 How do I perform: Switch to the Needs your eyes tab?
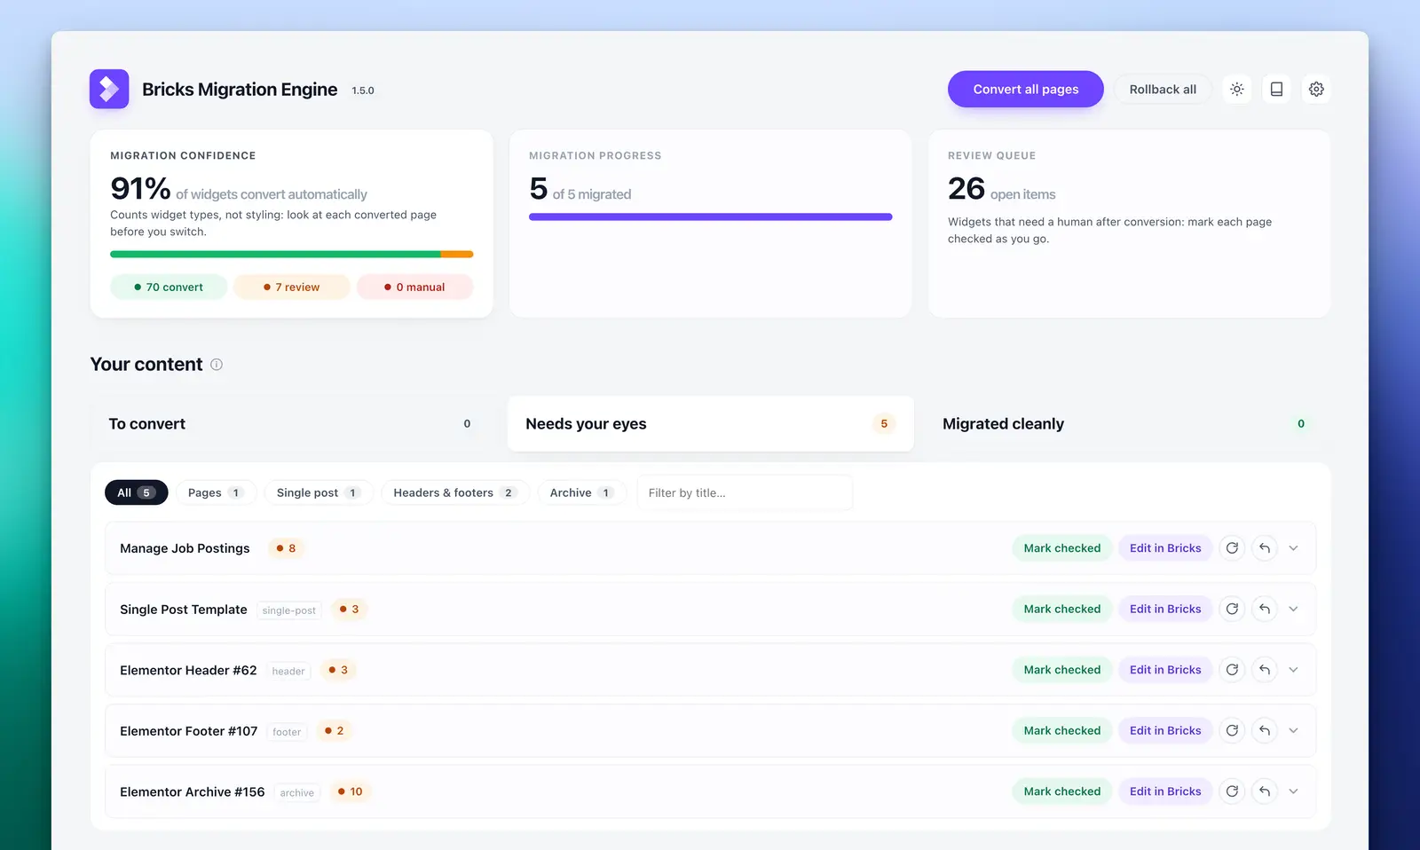pos(710,424)
